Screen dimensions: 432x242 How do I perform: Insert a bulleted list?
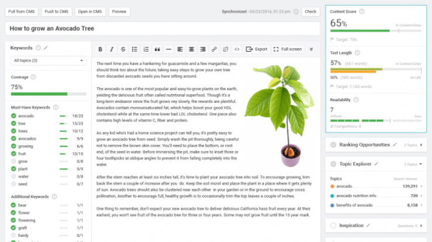point(135,49)
